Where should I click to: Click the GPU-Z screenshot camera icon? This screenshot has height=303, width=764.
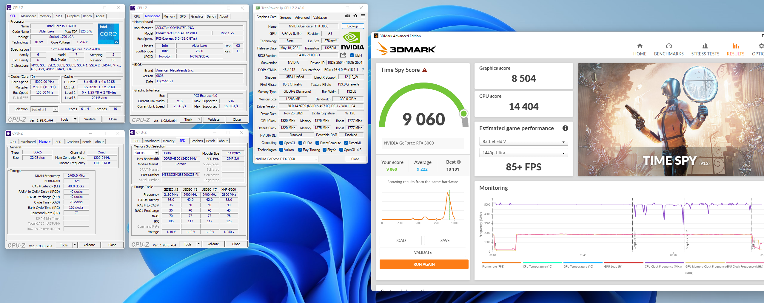pos(348,16)
